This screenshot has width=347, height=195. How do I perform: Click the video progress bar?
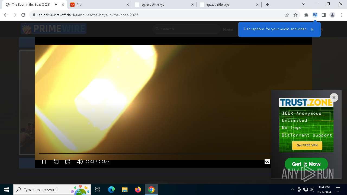(x=155, y=154)
